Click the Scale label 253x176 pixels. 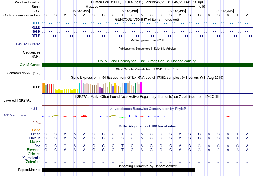pyautogui.click(x=36, y=7)
